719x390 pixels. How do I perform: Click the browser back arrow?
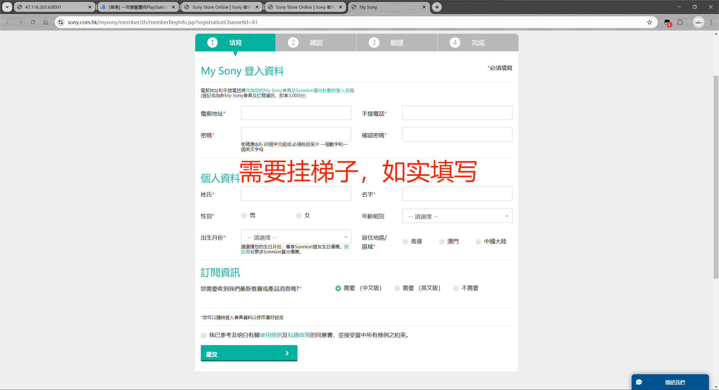pyautogui.click(x=8, y=22)
